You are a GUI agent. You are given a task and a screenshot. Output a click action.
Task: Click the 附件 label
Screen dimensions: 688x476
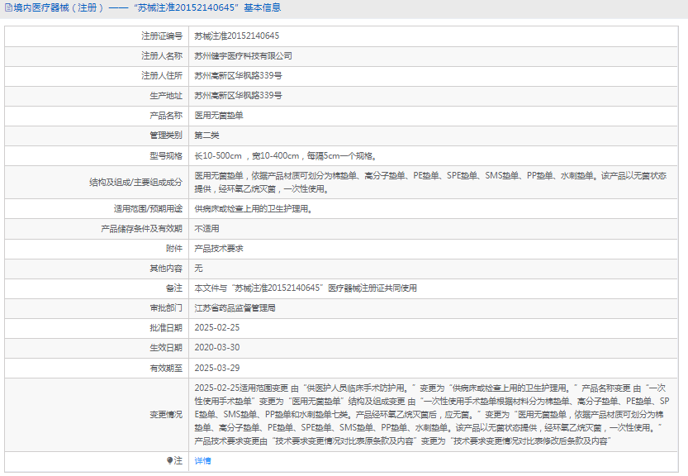pos(174,249)
